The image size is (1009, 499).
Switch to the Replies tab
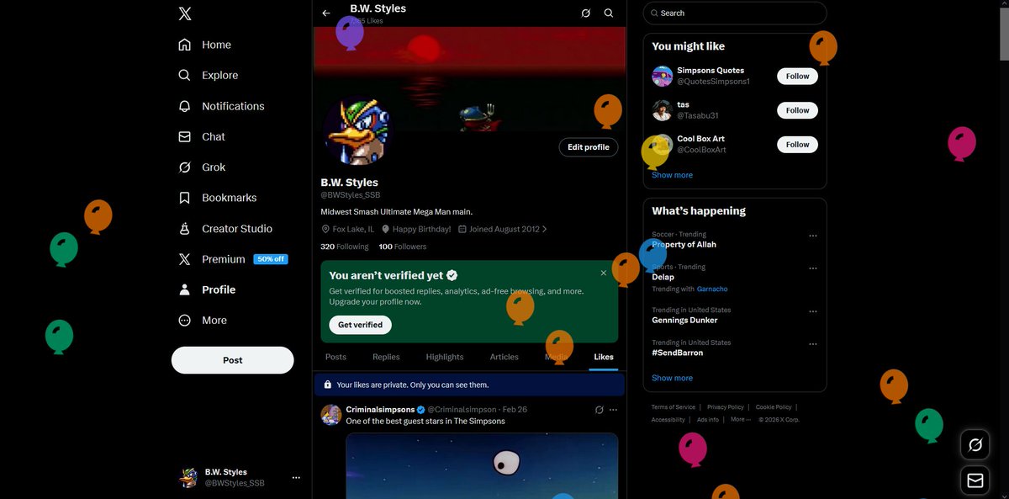tap(386, 357)
